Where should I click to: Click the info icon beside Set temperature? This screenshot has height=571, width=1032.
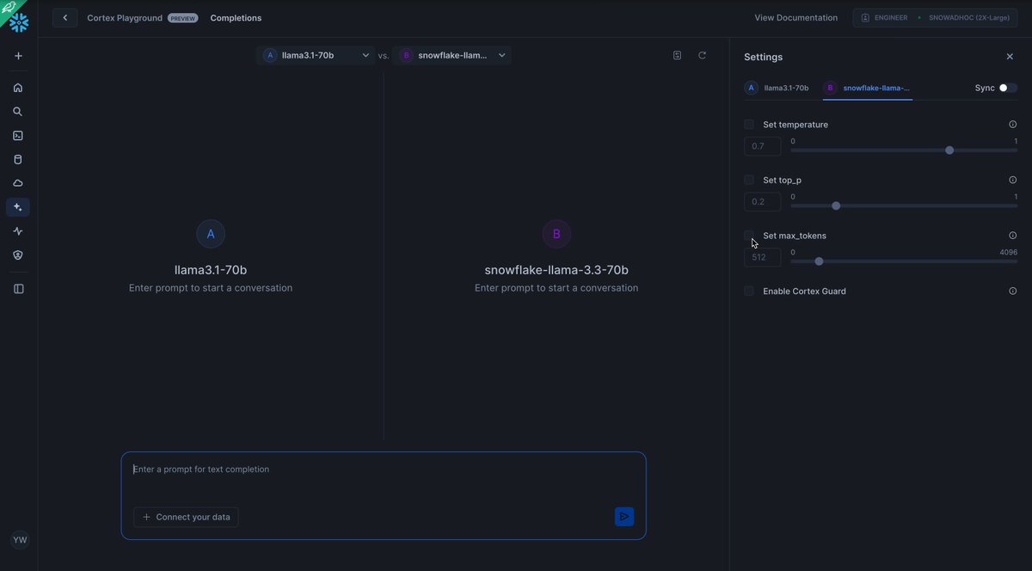[x=1012, y=125]
